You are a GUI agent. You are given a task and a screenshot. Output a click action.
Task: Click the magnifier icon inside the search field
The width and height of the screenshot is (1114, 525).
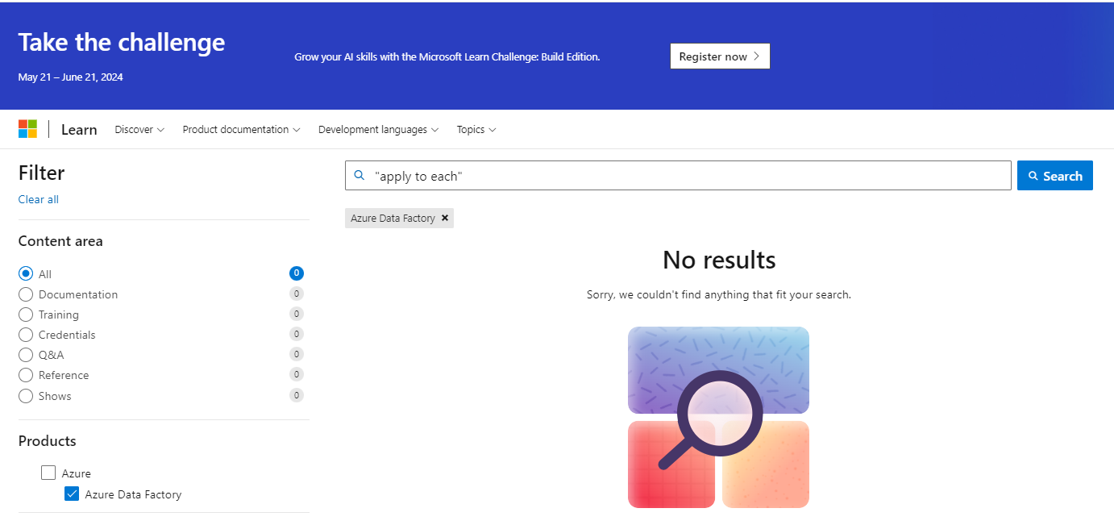[x=359, y=175]
